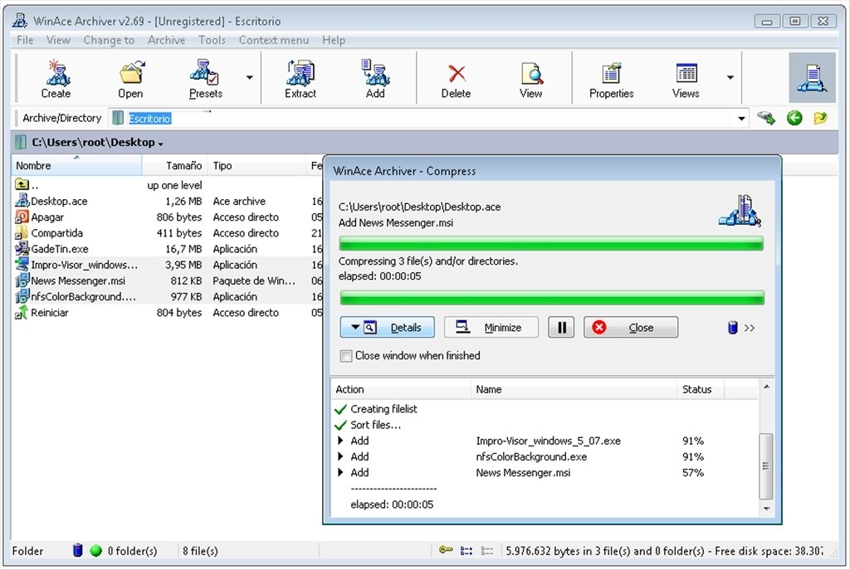The height and width of the screenshot is (570, 850).
Task: Select the nfsColorBackground file row
Action: click(167, 296)
